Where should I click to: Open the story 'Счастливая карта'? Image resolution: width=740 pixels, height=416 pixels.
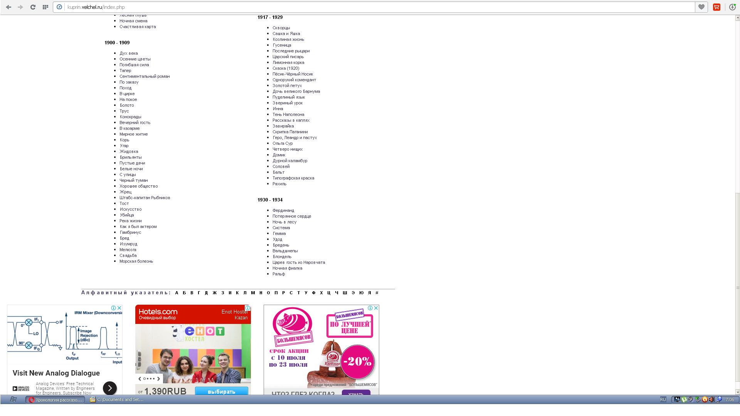pyautogui.click(x=138, y=27)
